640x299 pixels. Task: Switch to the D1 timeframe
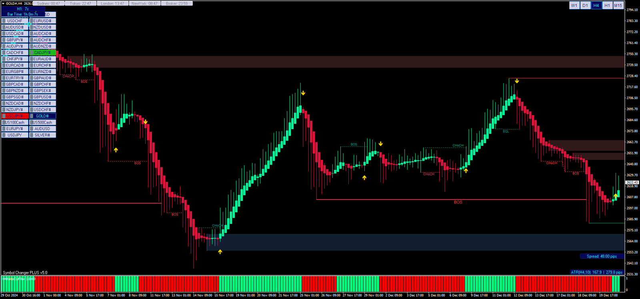pos(585,6)
